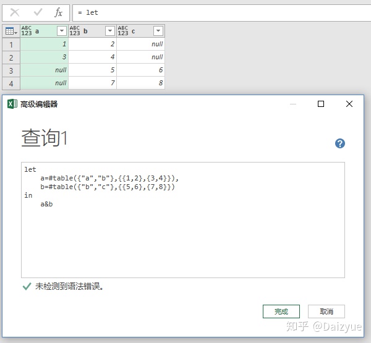Viewport: 371px width, 343px height.
Task: Maximize the 高级编辑器 dialog
Action: pyautogui.click(x=320, y=104)
